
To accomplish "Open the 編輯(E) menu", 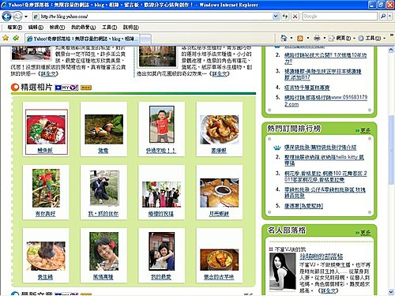I will (x=36, y=27).
